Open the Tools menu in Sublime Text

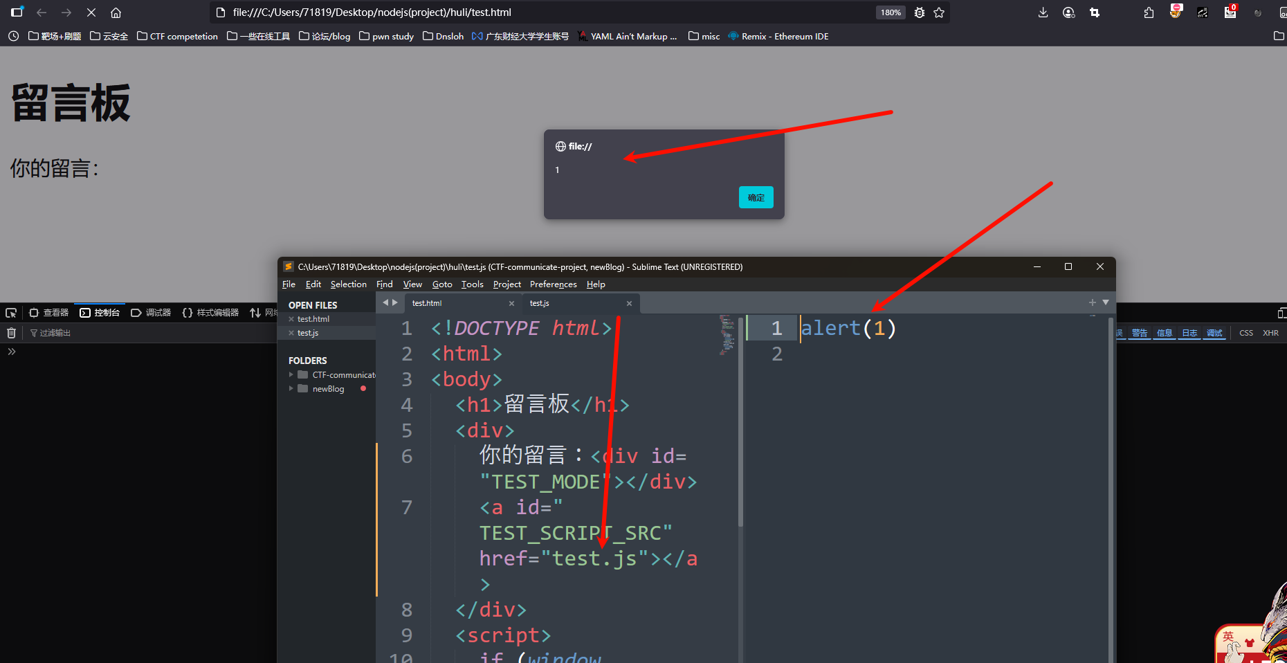473,284
